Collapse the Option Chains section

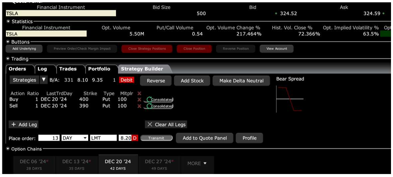(8, 149)
